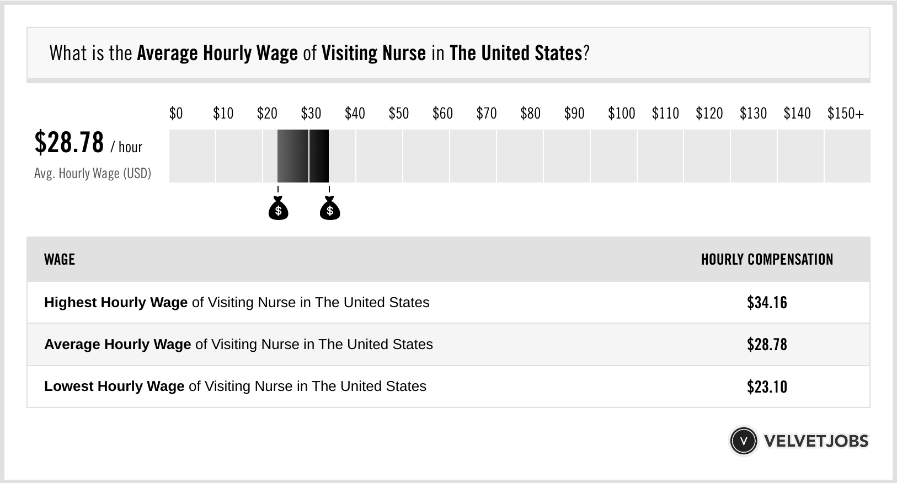Click the $34.16 compensation value
This screenshot has height=483, width=897.
pyautogui.click(x=767, y=302)
